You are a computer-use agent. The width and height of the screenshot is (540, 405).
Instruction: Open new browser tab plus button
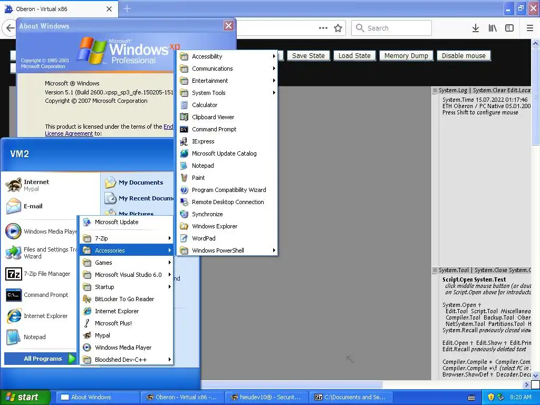[x=127, y=8]
